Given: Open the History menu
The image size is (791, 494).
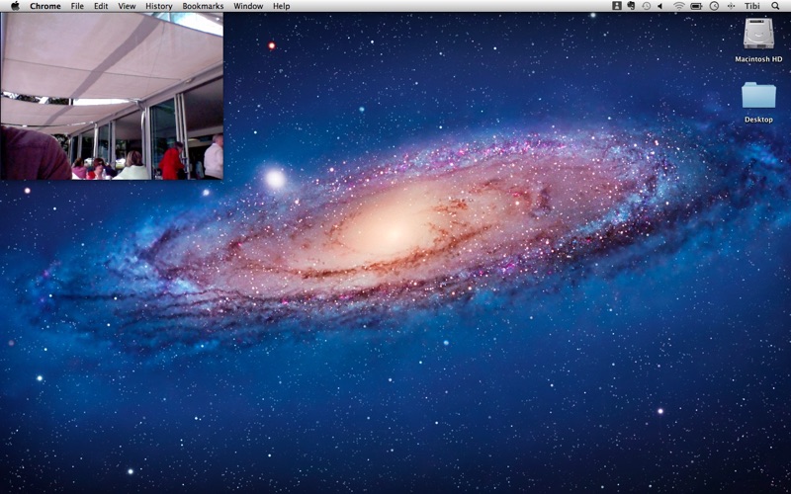Looking at the screenshot, I should (x=159, y=6).
